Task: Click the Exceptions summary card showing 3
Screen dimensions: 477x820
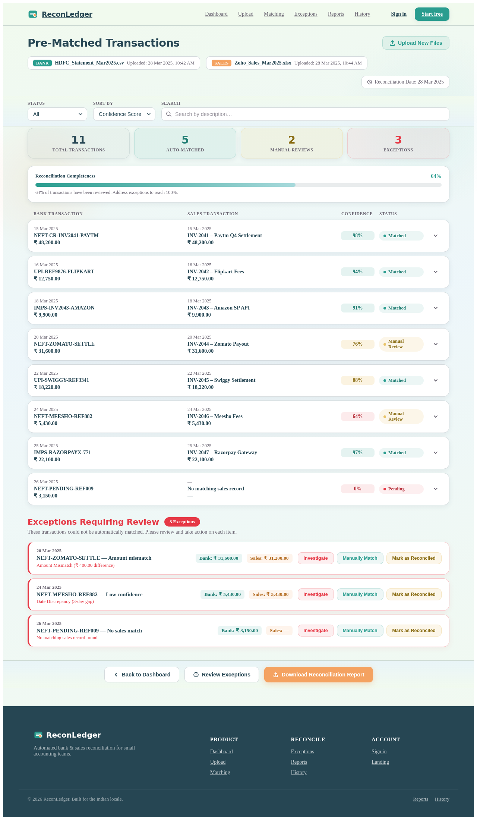Action: tap(398, 143)
